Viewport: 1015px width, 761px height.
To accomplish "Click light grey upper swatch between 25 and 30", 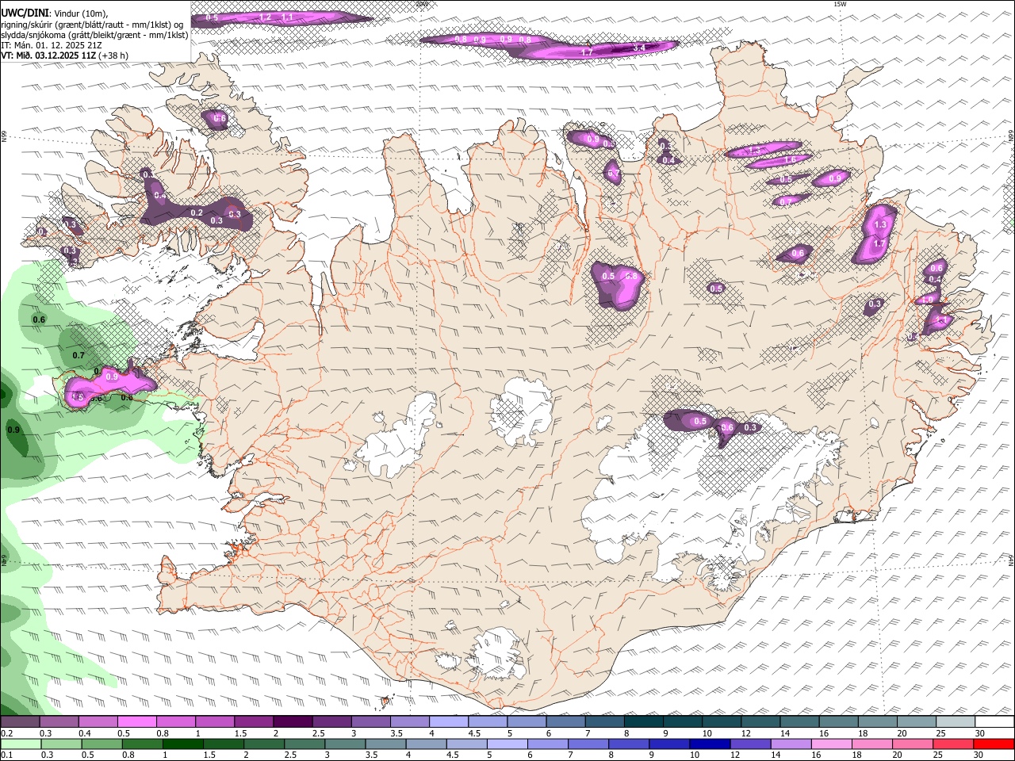I will click(956, 721).
